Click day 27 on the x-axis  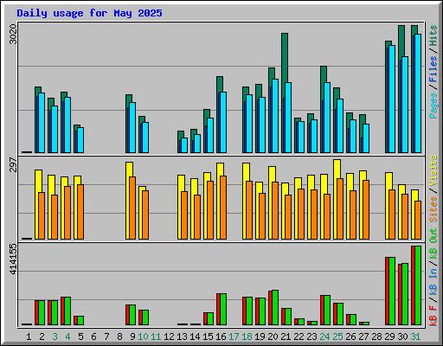click(363, 336)
